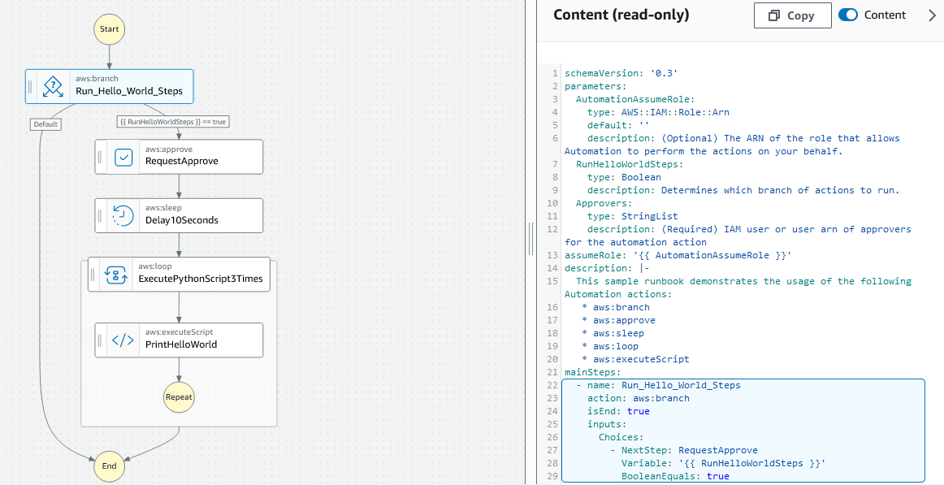Copy the runbook content
This screenshot has height=485, width=944.
(791, 15)
